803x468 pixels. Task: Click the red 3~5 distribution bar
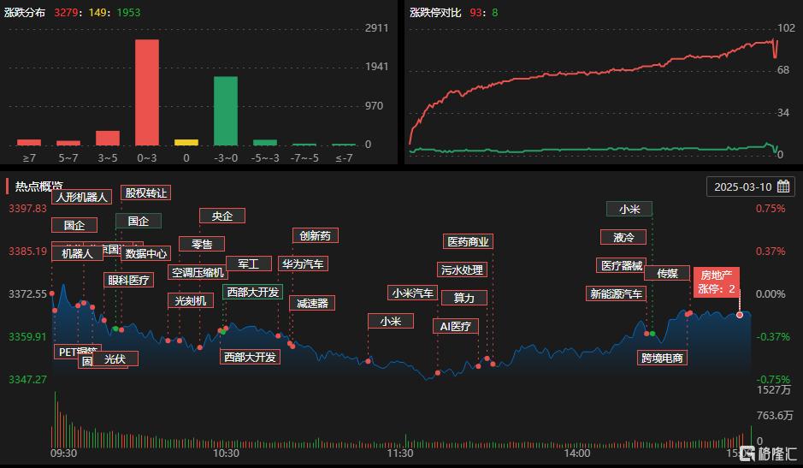(x=108, y=139)
